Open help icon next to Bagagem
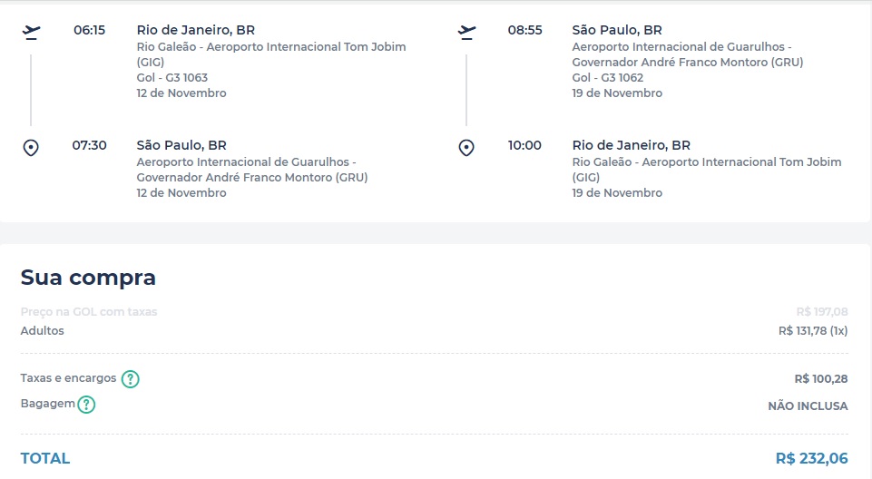This screenshot has height=479, width=872. pos(86,405)
